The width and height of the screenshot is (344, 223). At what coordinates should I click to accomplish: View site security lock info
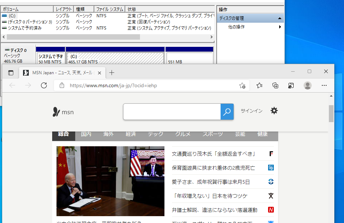coord(62,85)
